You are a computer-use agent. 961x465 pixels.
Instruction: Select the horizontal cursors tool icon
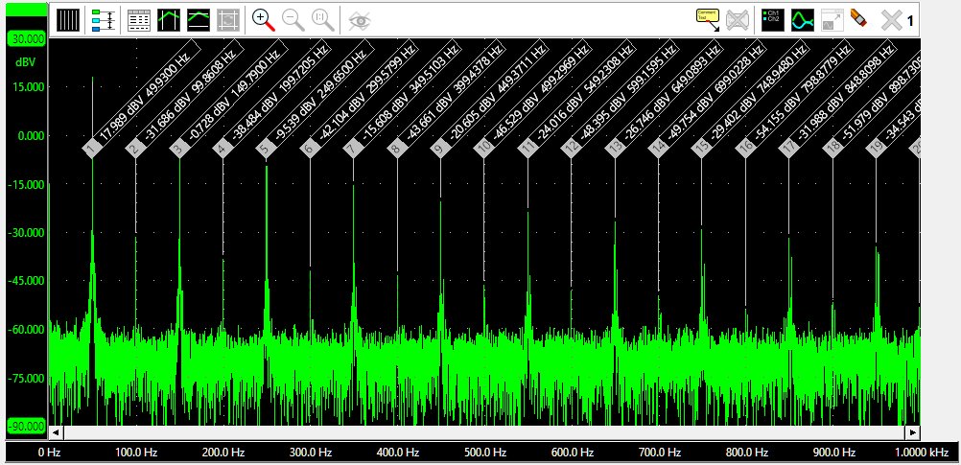click(199, 20)
